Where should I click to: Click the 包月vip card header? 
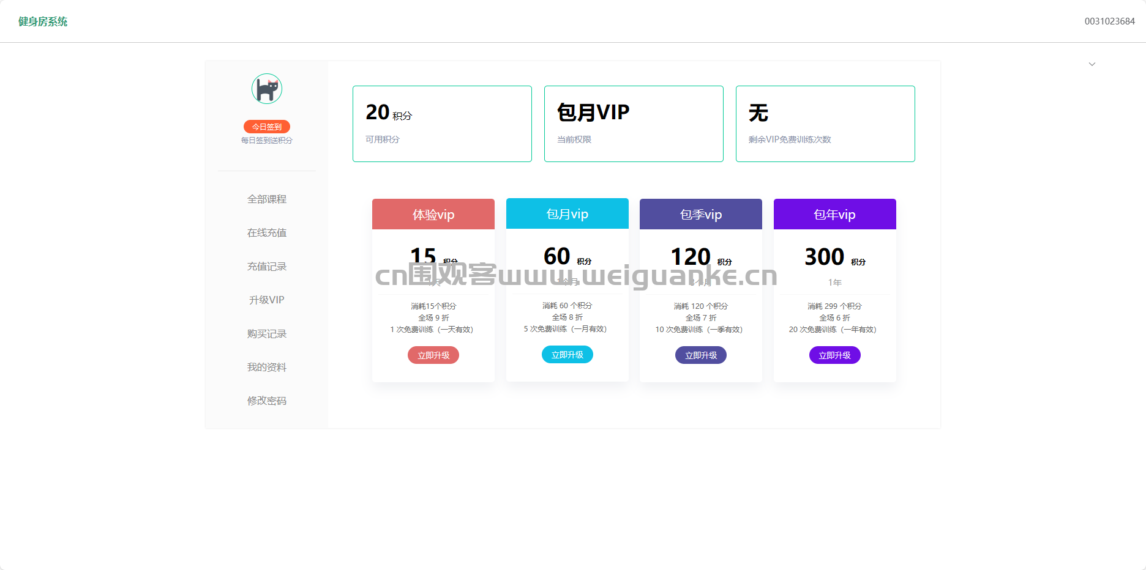tap(567, 213)
